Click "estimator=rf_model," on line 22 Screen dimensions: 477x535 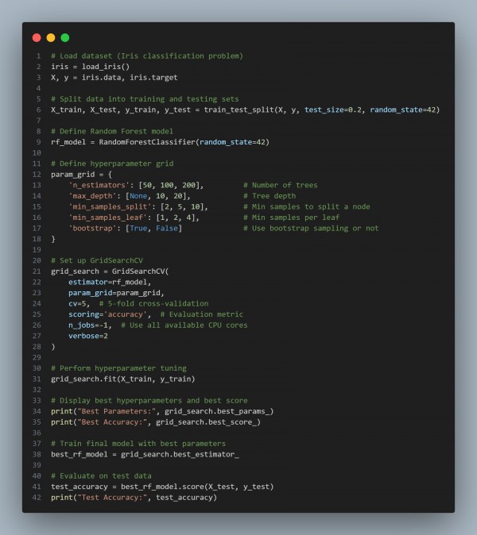click(x=110, y=282)
